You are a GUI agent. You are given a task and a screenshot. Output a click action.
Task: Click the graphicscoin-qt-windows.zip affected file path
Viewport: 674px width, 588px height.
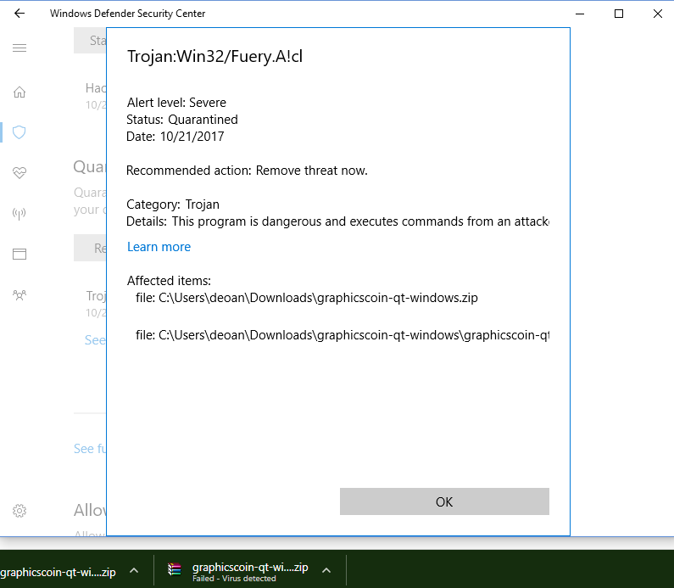click(x=307, y=298)
